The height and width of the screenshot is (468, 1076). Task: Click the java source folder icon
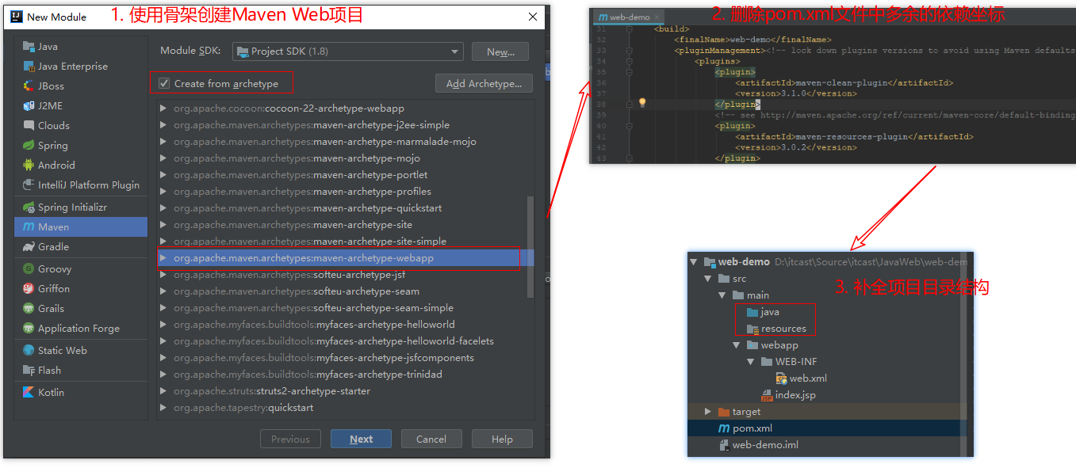pyautogui.click(x=752, y=312)
